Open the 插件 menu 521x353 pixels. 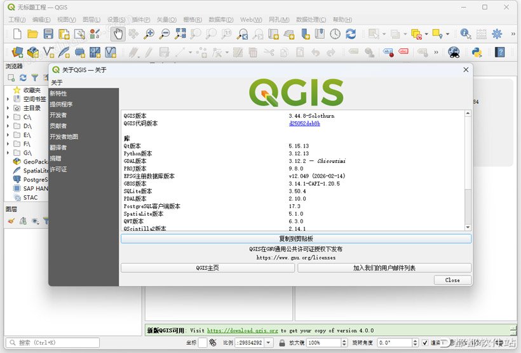pyautogui.click(x=141, y=20)
